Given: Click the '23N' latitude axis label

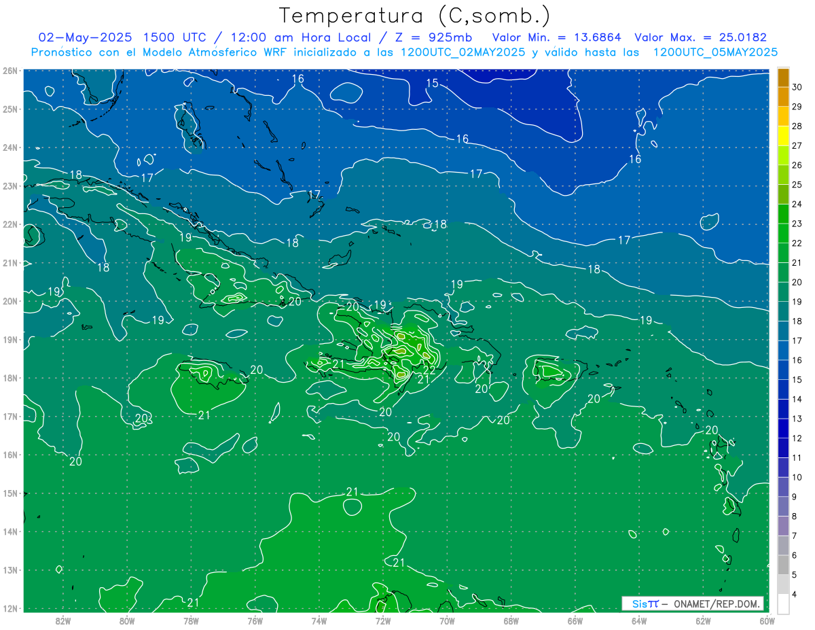Looking at the screenshot, I should click(10, 186).
